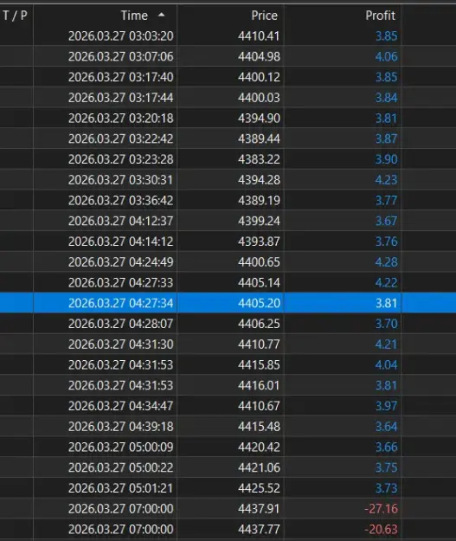Click the T / P column header

[x=15, y=16]
